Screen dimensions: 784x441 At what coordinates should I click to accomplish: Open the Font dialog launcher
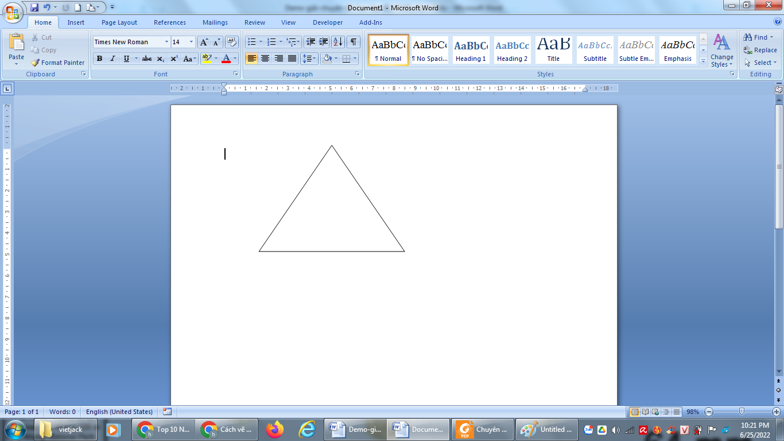(235, 74)
